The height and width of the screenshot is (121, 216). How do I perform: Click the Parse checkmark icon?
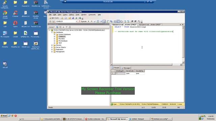[95, 22]
